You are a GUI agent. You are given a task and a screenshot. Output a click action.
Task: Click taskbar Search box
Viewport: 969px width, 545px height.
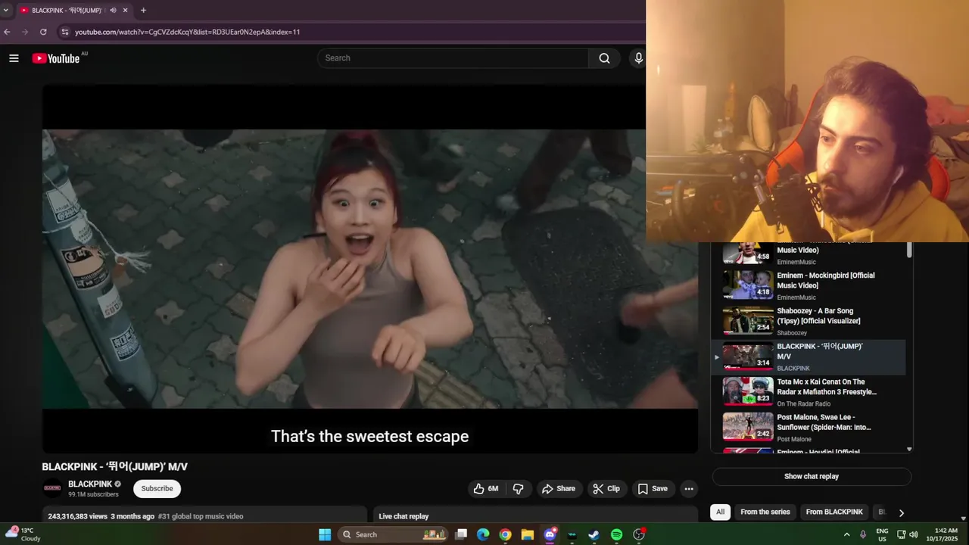(394, 534)
